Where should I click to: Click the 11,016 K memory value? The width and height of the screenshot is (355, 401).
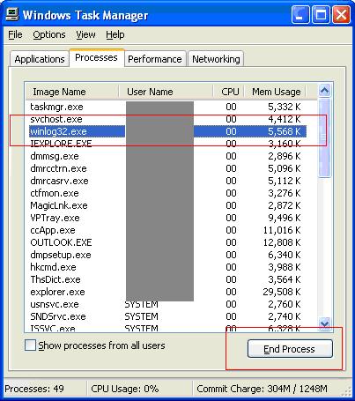(282, 230)
